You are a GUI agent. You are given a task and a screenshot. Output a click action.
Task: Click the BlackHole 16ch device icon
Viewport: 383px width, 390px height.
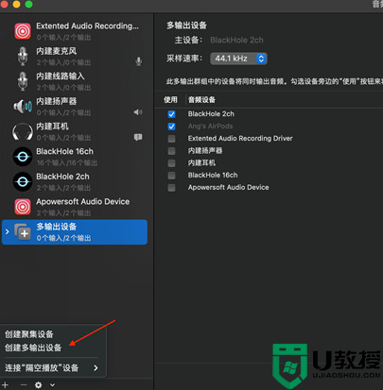point(23,157)
